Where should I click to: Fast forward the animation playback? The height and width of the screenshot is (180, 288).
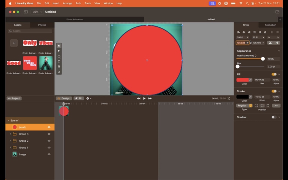[x=150, y=99]
